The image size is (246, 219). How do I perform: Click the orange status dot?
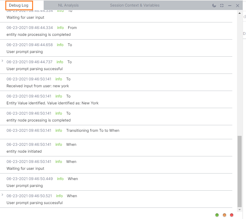tap(224, 215)
